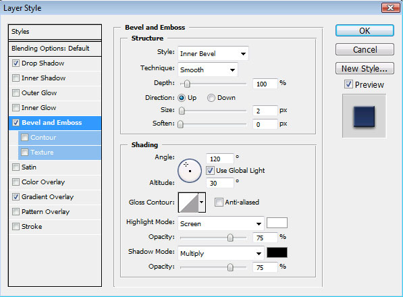This screenshot has width=403, height=297.
Task: Open the Contour sub-item settings
Action: (43, 138)
